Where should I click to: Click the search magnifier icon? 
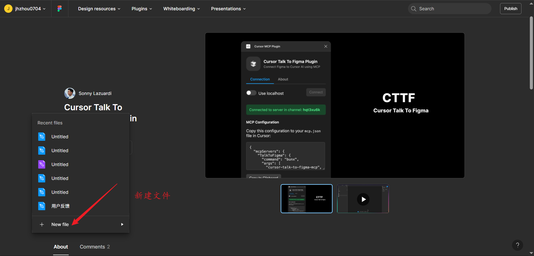(x=414, y=9)
